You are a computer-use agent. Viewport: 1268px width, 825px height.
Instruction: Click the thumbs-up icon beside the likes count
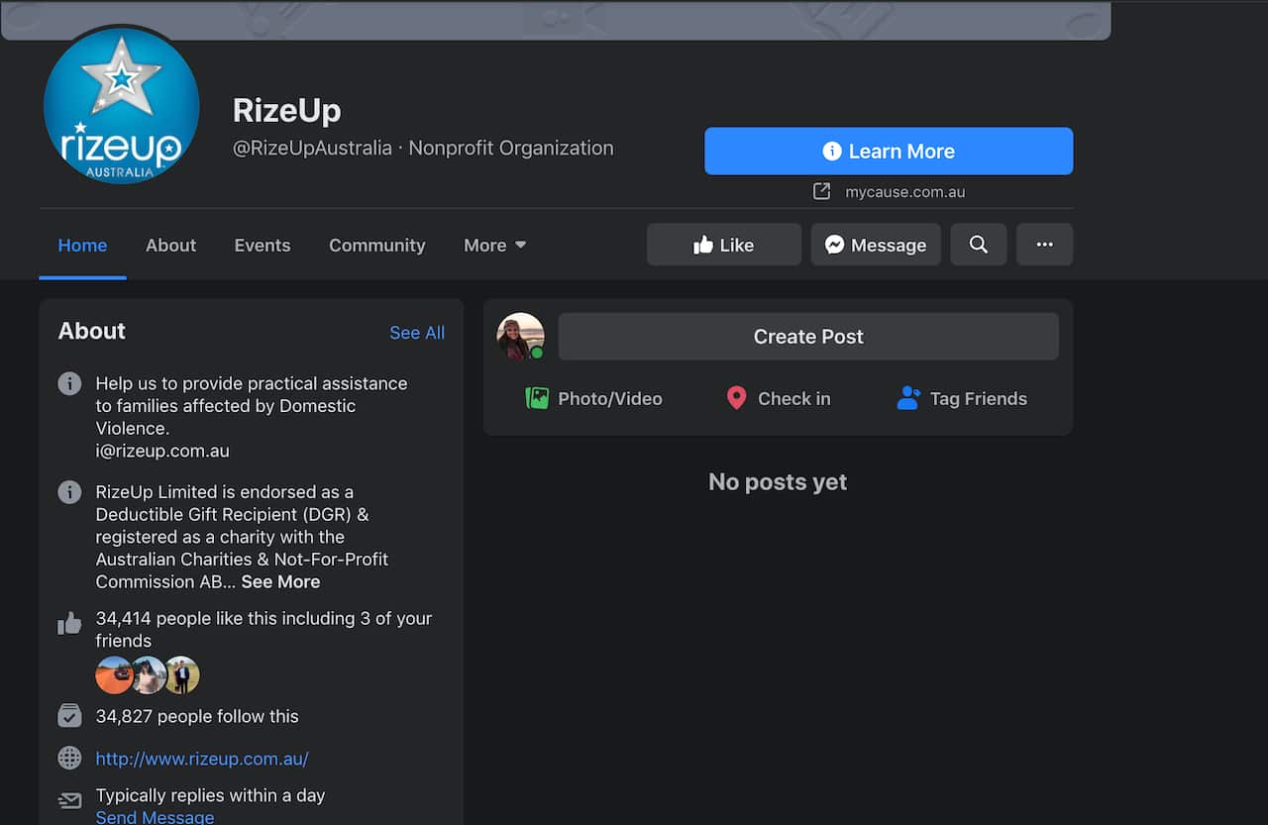pyautogui.click(x=69, y=622)
